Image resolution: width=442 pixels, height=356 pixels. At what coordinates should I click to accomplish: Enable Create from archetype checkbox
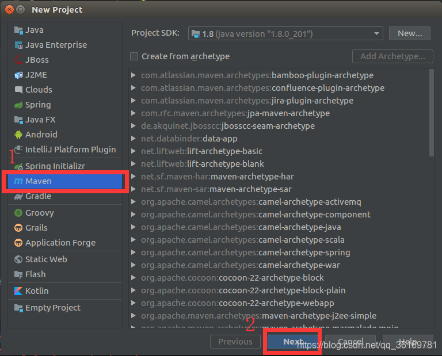134,56
